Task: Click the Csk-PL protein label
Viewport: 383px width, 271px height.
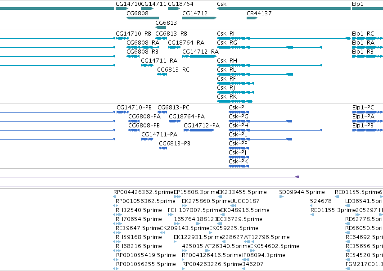Action: [238, 135]
